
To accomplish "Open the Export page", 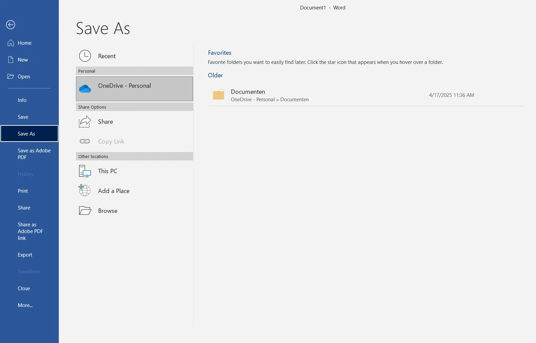I will pyautogui.click(x=29, y=255).
